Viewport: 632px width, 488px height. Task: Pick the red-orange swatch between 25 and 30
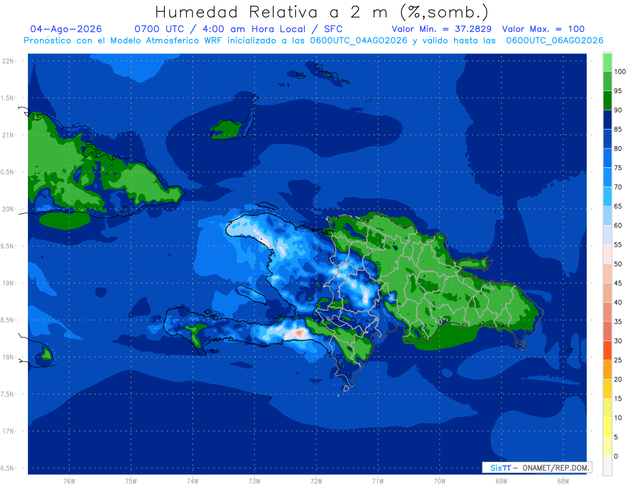607,351
